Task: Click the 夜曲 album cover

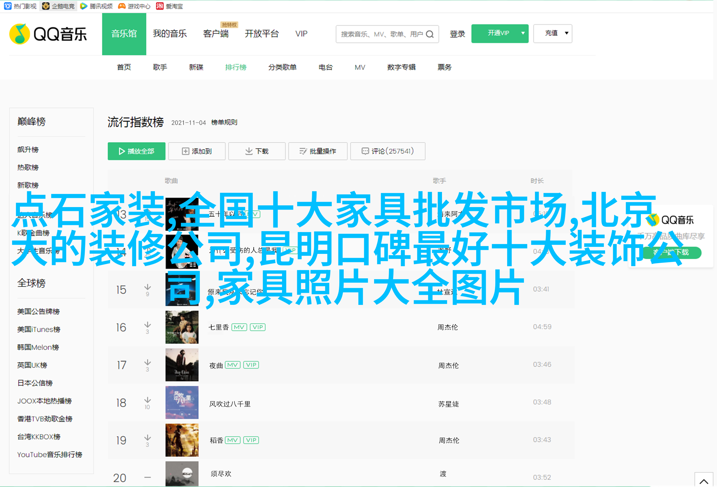Action: tap(182, 365)
